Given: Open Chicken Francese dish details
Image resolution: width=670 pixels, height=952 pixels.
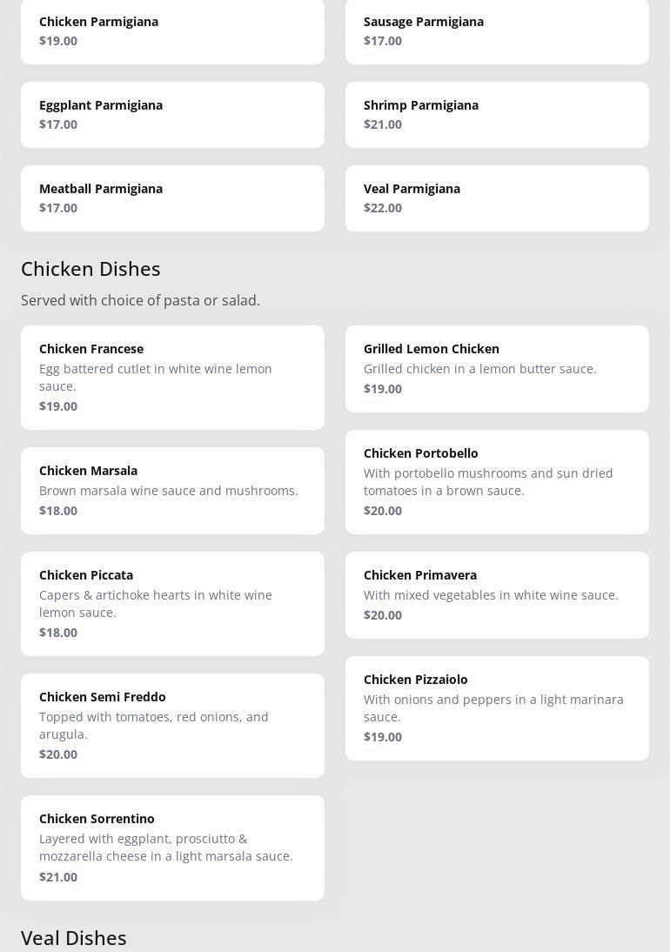Looking at the screenshot, I should pos(172,378).
